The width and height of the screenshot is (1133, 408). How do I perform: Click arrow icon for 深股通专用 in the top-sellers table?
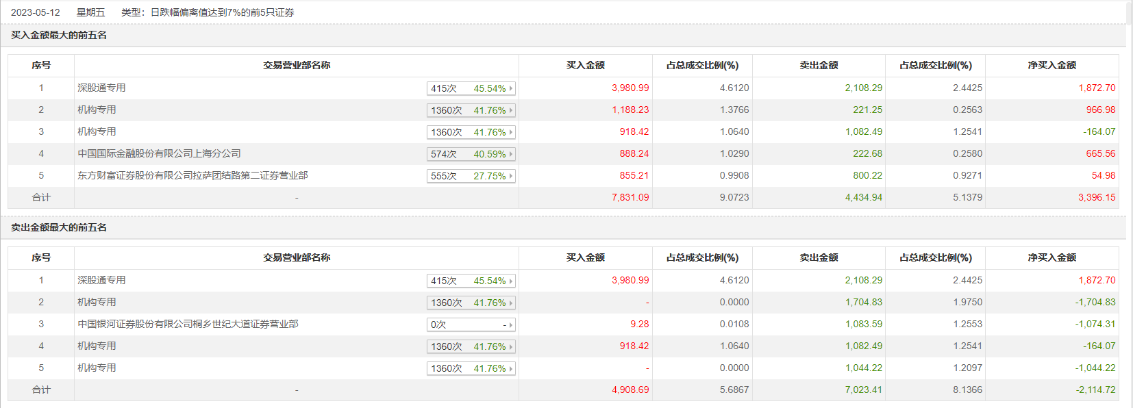[511, 281]
